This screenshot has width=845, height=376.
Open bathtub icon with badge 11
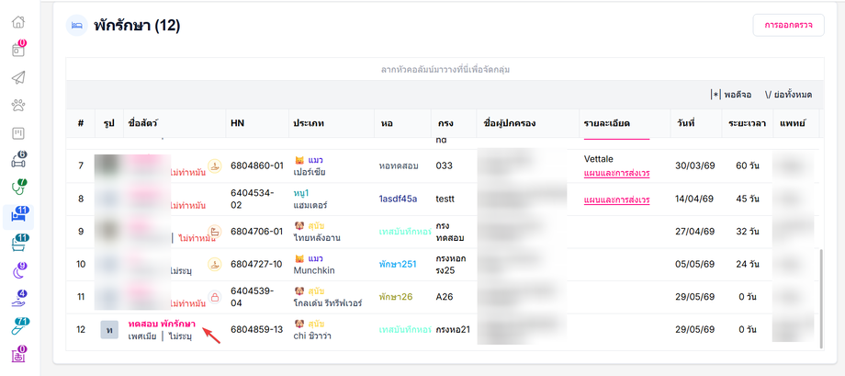(x=18, y=245)
